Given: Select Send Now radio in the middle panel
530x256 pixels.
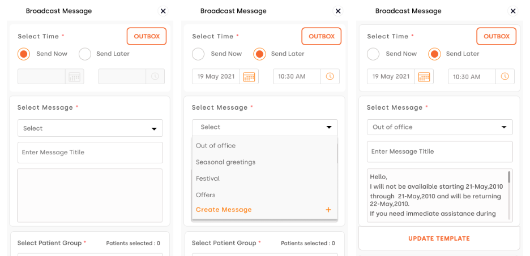Looking at the screenshot, I should tap(198, 54).
